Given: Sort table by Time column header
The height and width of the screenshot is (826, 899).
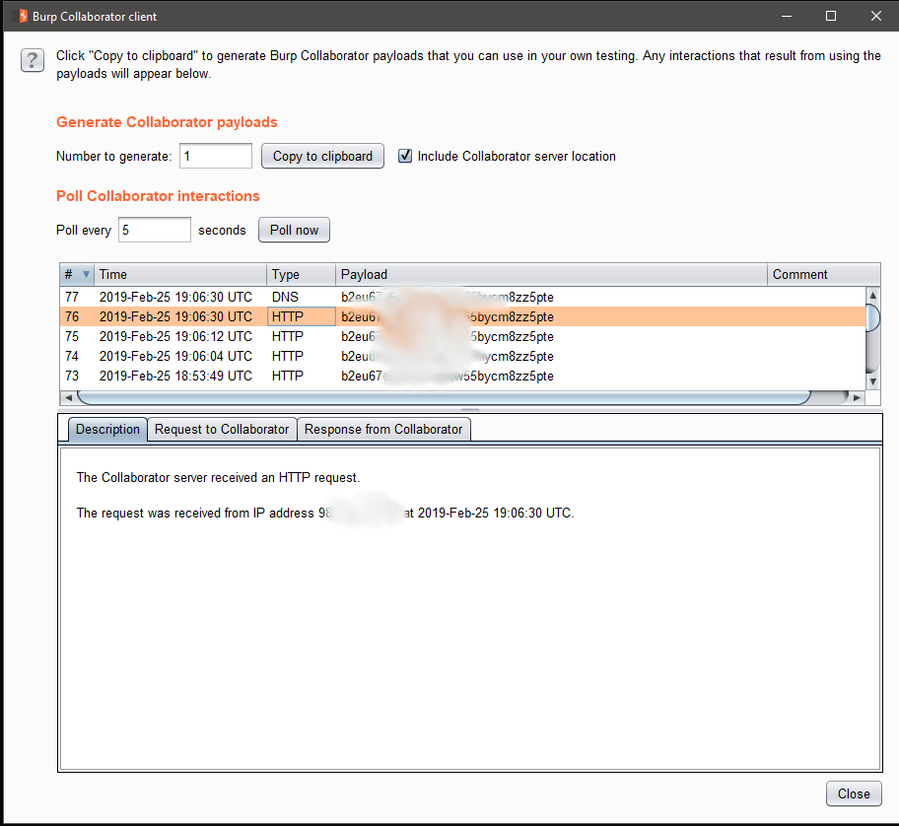Looking at the screenshot, I should [180, 275].
